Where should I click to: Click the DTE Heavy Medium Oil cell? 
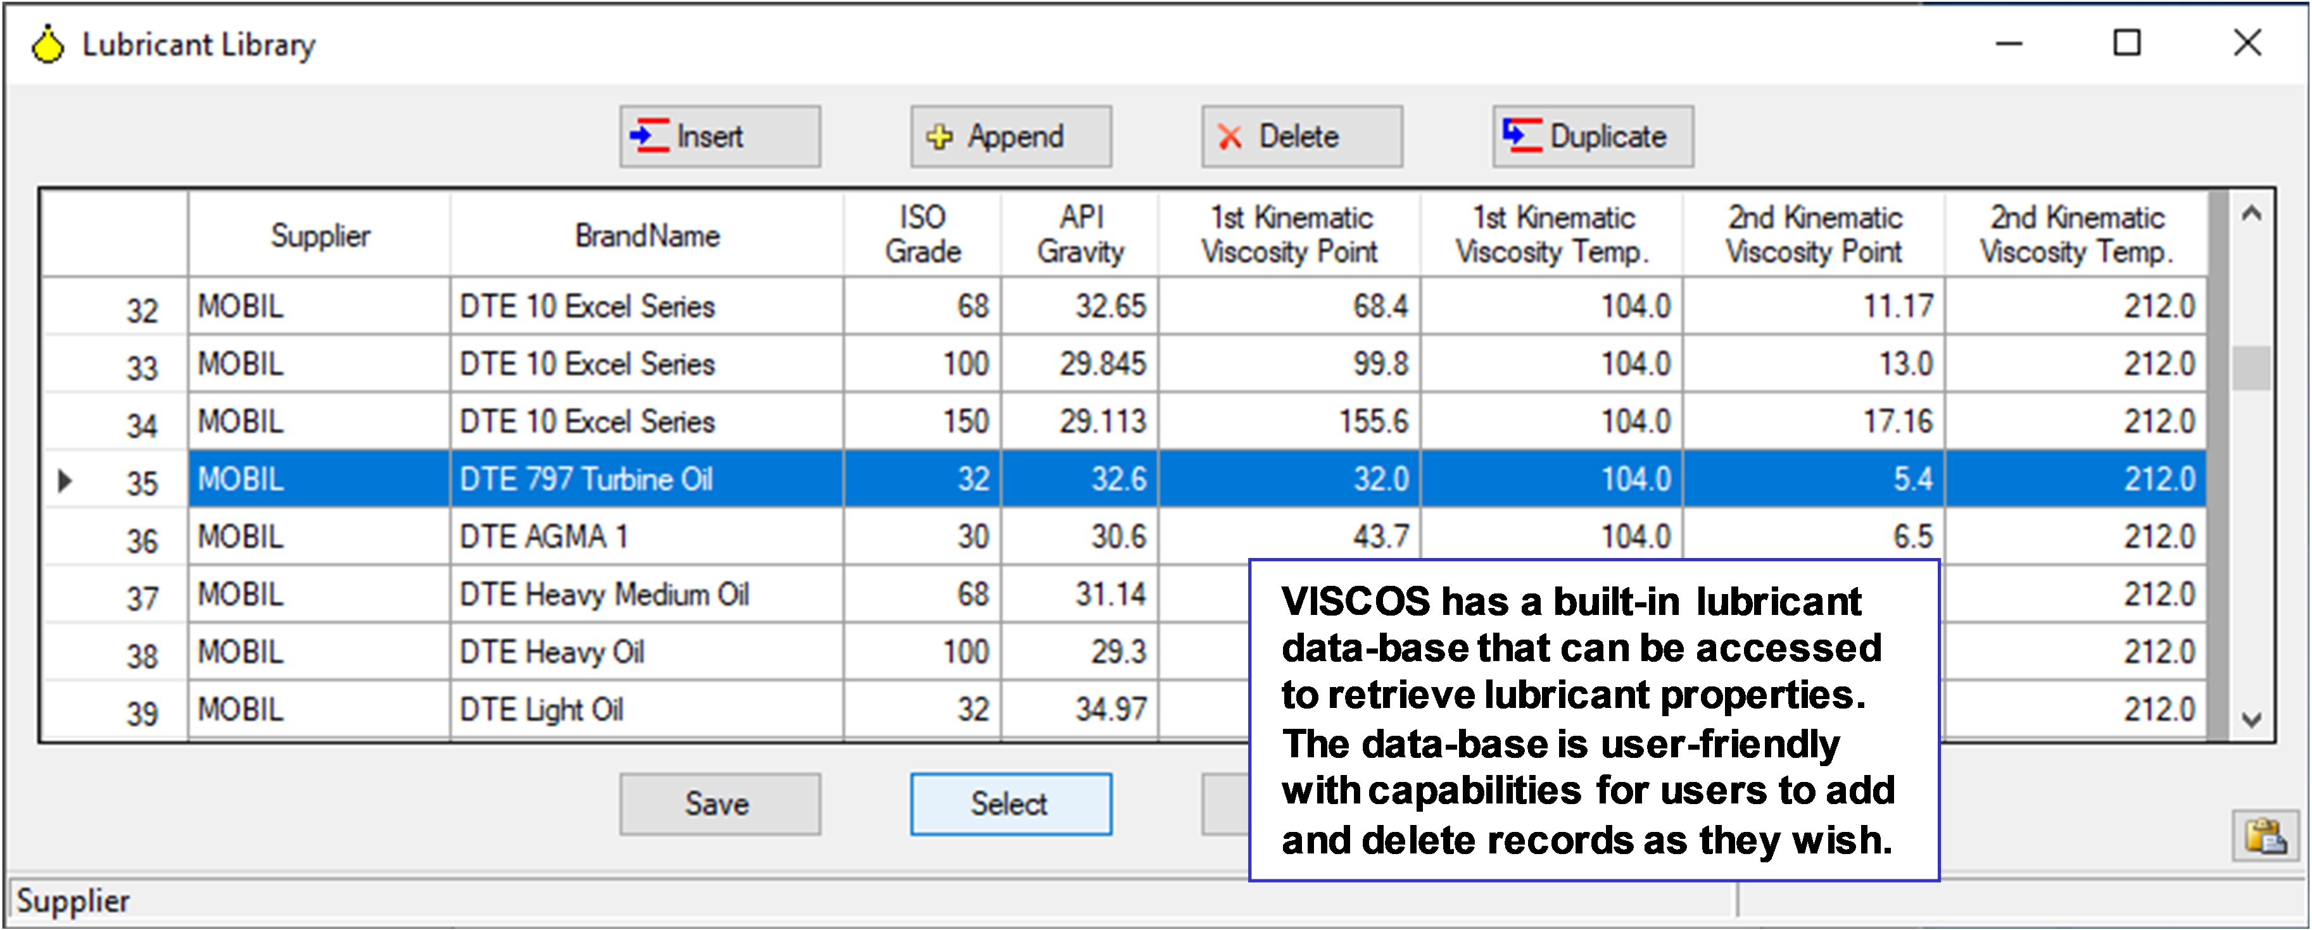click(647, 595)
